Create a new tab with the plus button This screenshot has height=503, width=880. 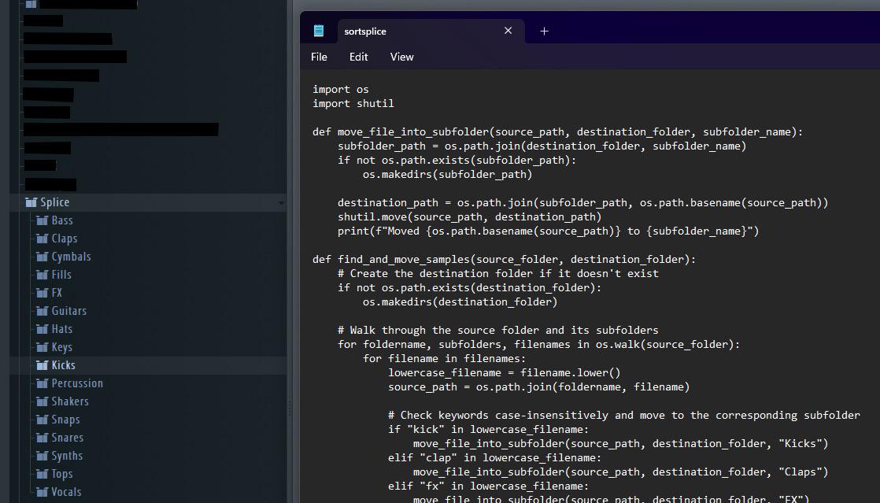point(543,31)
